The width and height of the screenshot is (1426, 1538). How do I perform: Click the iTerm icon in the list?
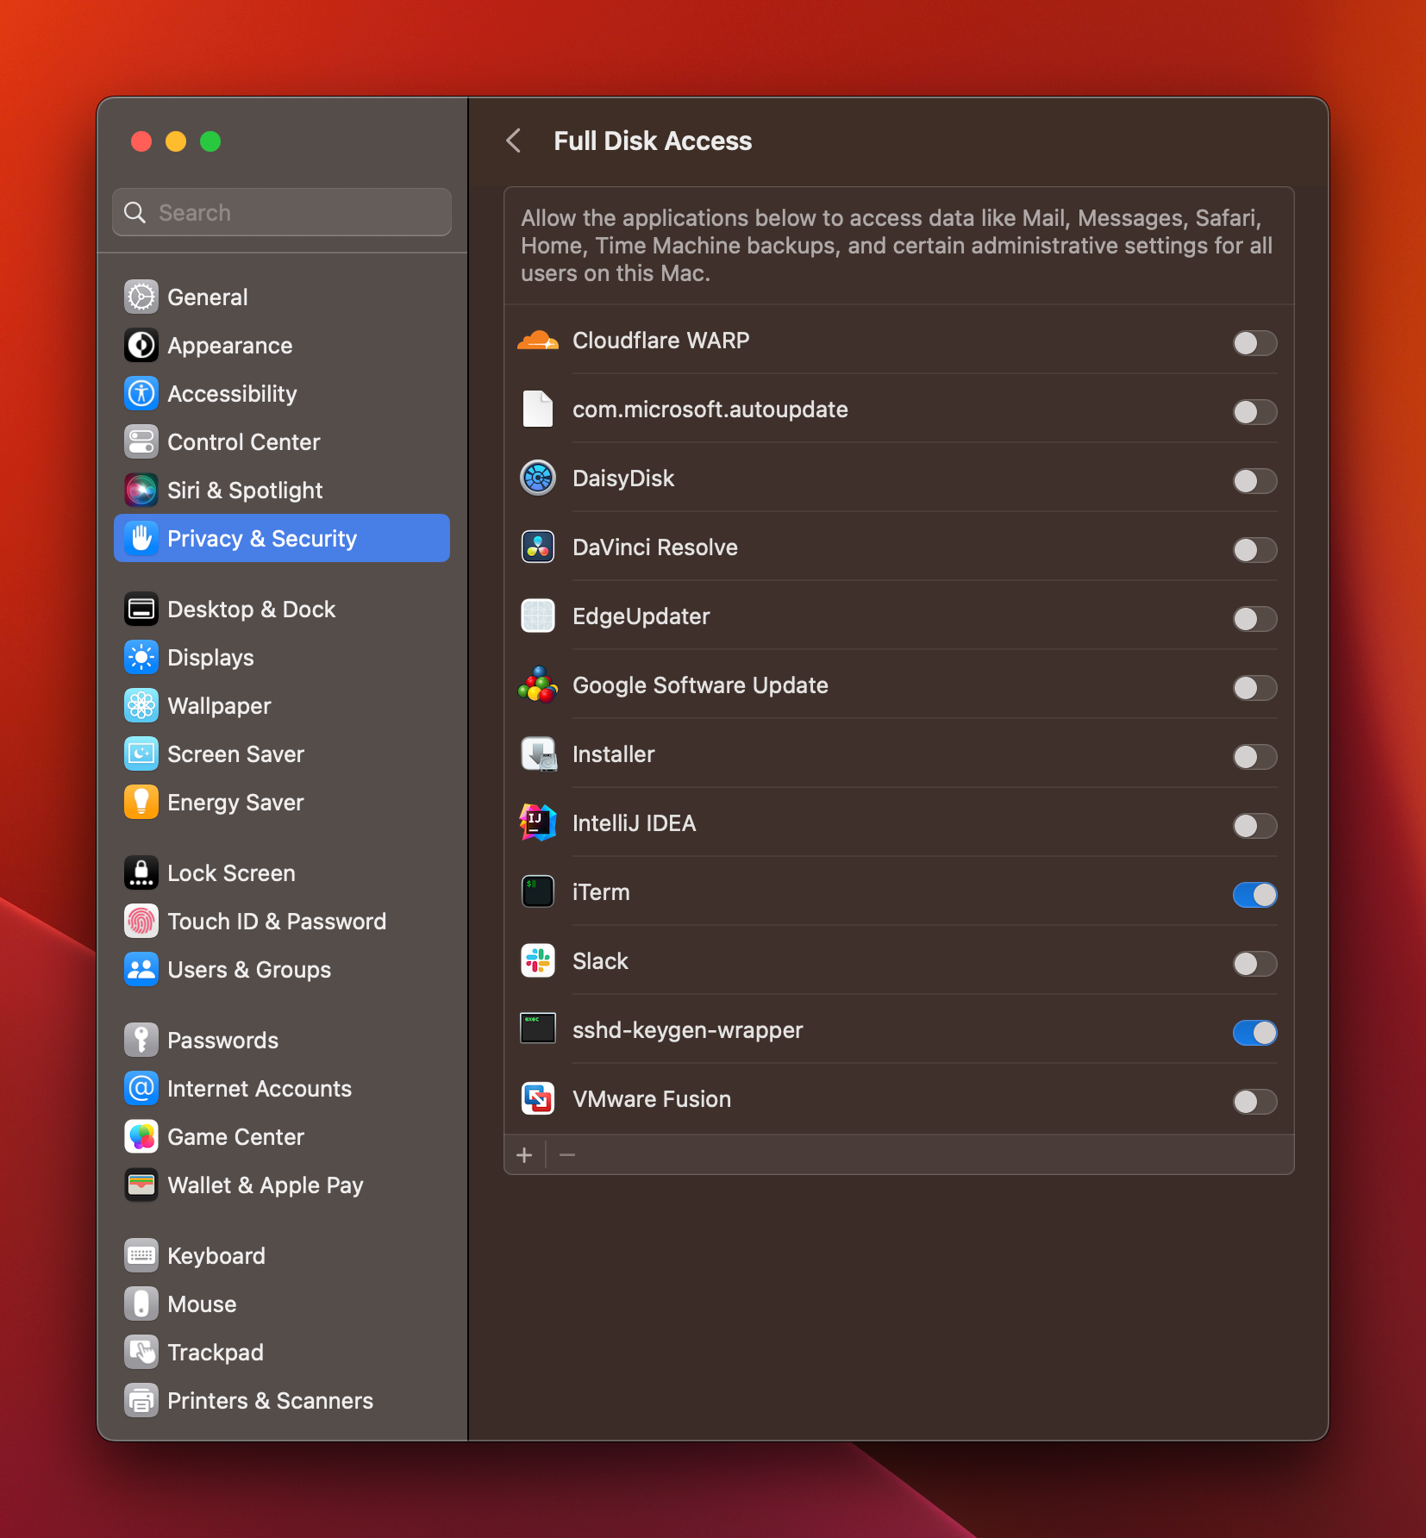(x=538, y=891)
